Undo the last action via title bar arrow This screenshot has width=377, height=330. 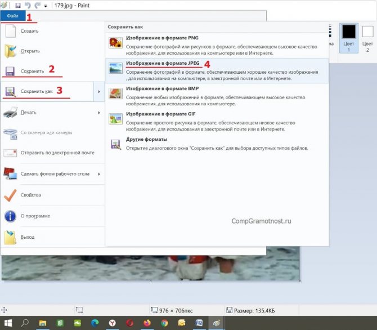pos(28,5)
